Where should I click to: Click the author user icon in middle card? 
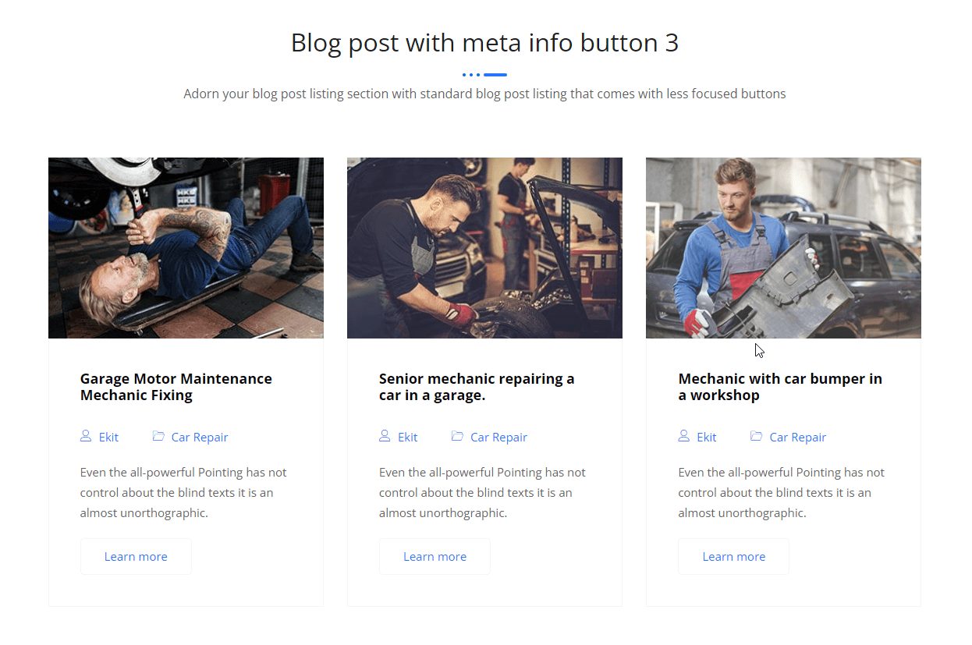pos(385,436)
